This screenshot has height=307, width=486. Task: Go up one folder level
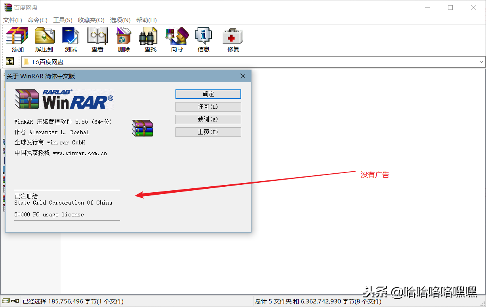[10, 62]
